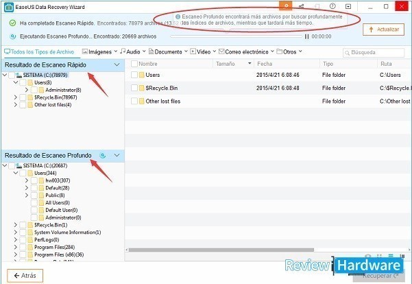
Task: Select the Documento filter tab
Action: (165, 52)
